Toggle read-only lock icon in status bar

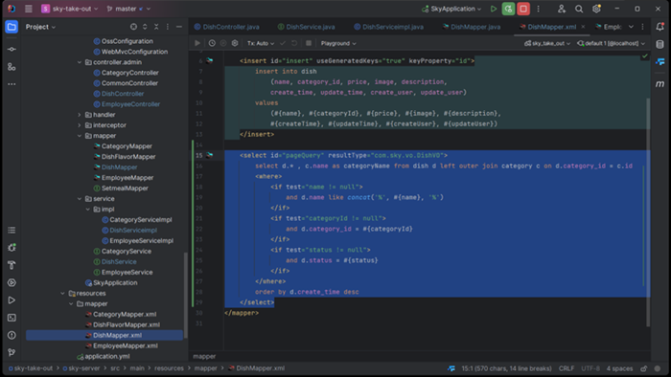click(643, 368)
